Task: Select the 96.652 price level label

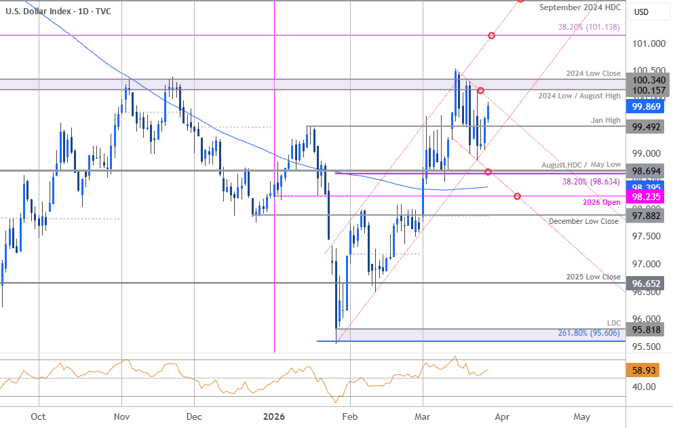Action: pos(647,284)
